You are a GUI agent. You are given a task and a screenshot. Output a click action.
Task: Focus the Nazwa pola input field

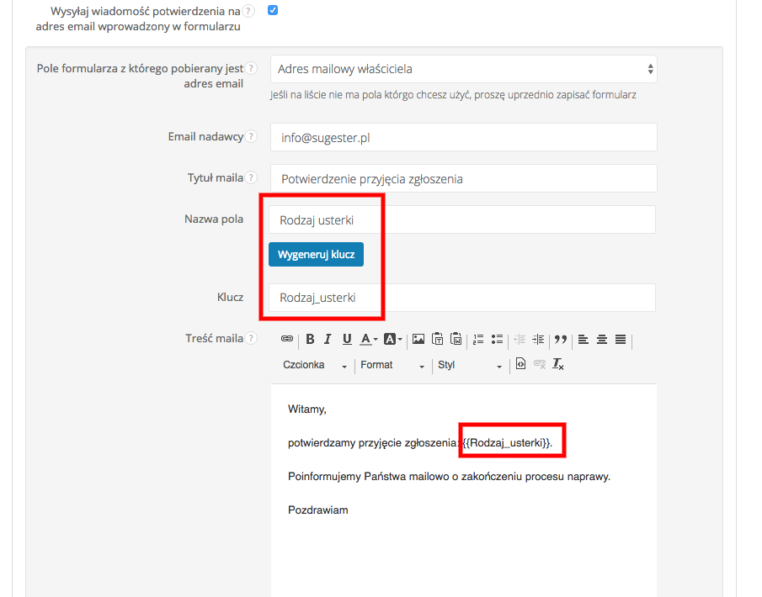[462, 219]
